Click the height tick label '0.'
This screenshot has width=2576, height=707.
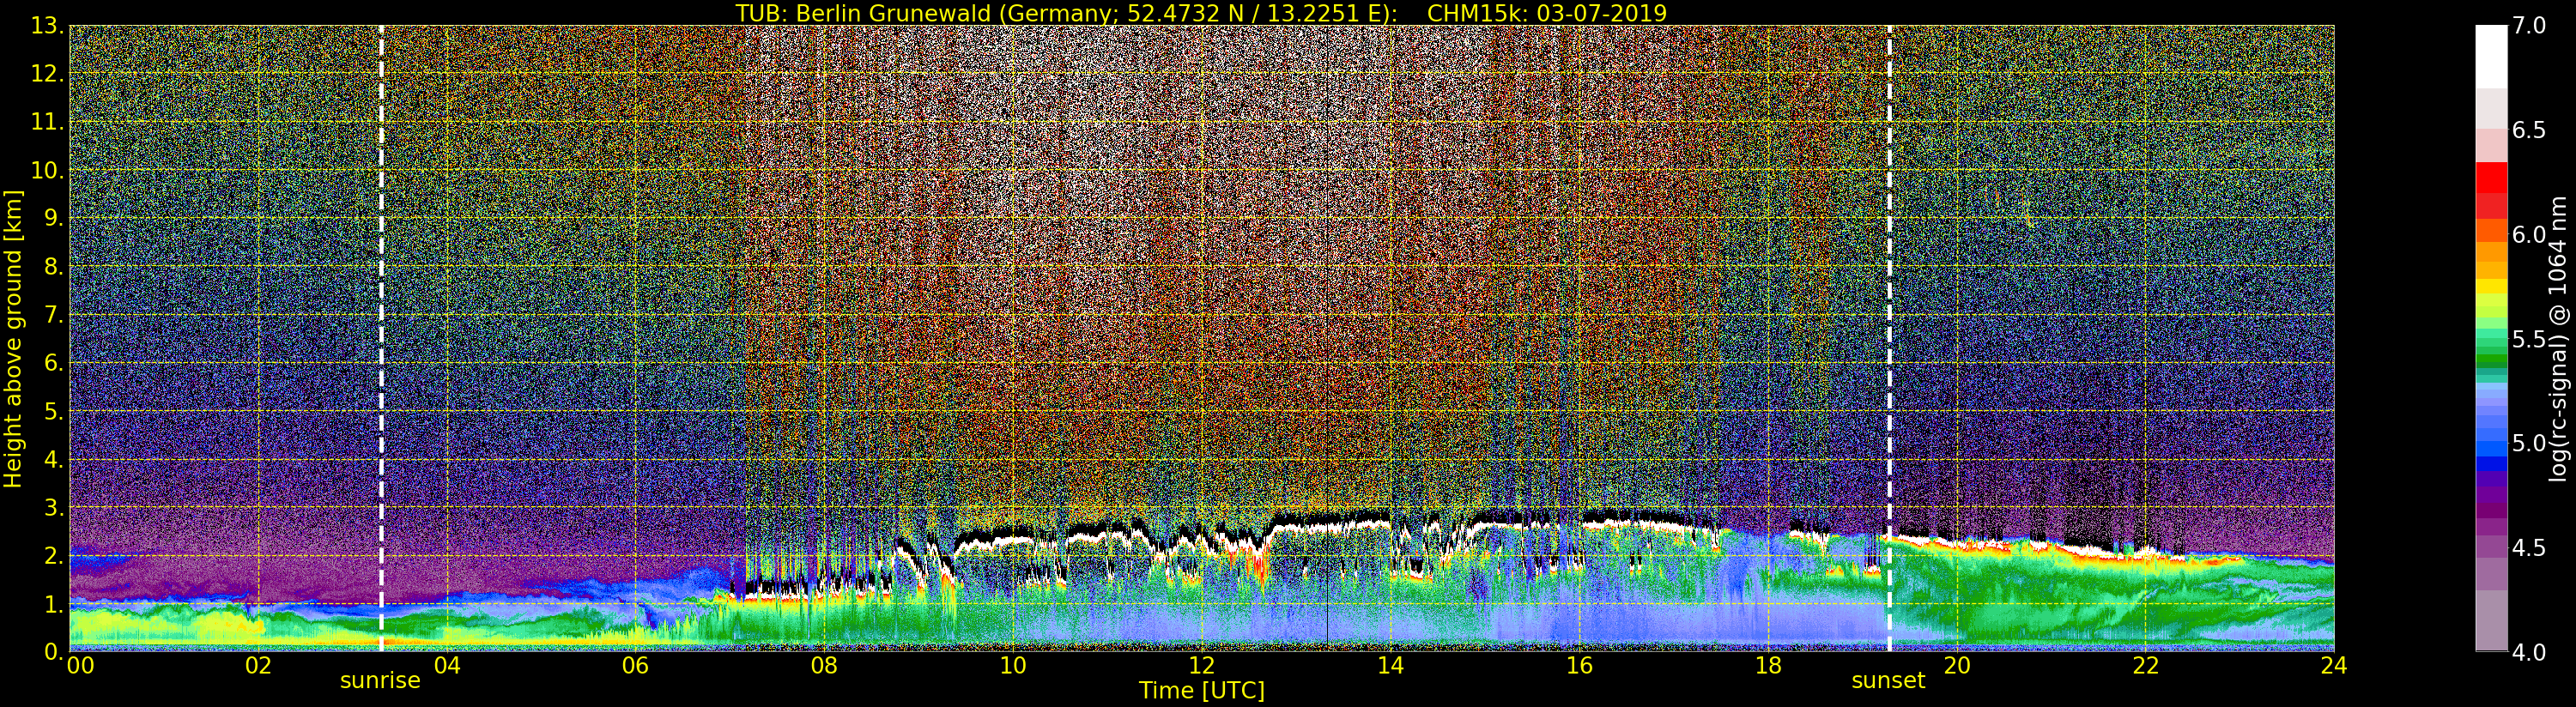tap(53, 651)
